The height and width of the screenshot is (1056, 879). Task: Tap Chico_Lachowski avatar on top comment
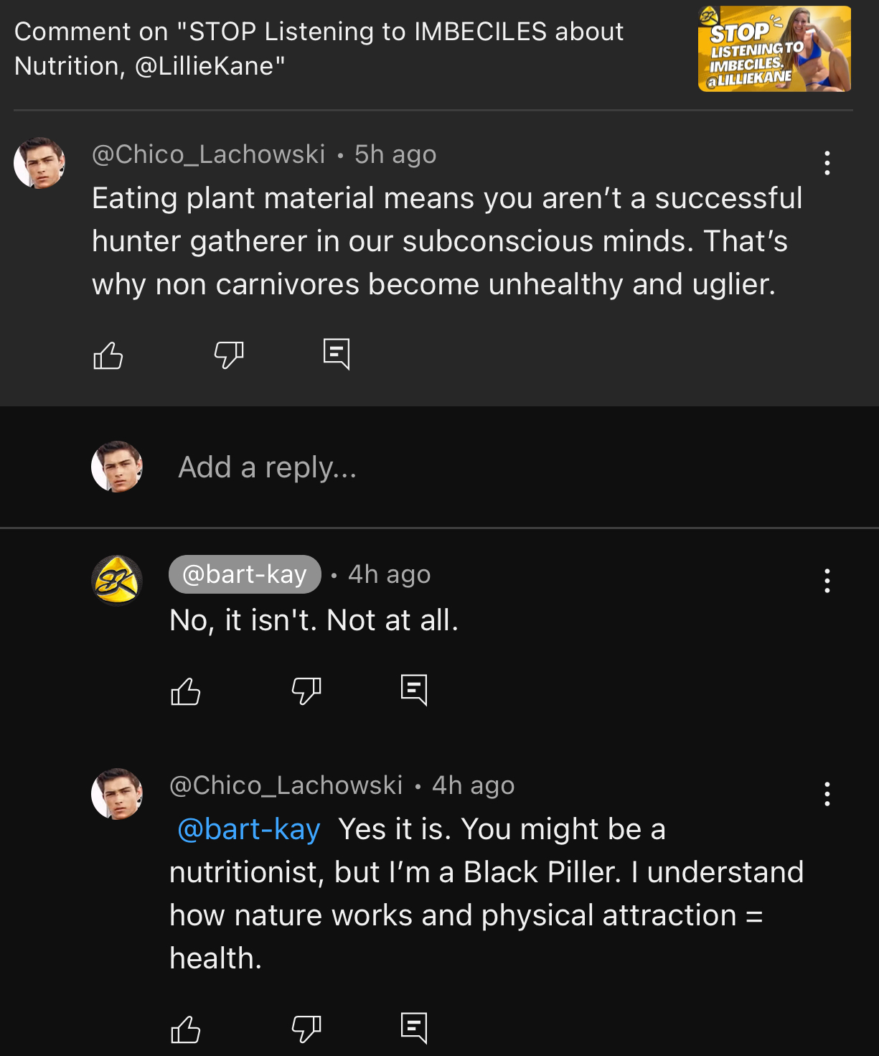39,163
